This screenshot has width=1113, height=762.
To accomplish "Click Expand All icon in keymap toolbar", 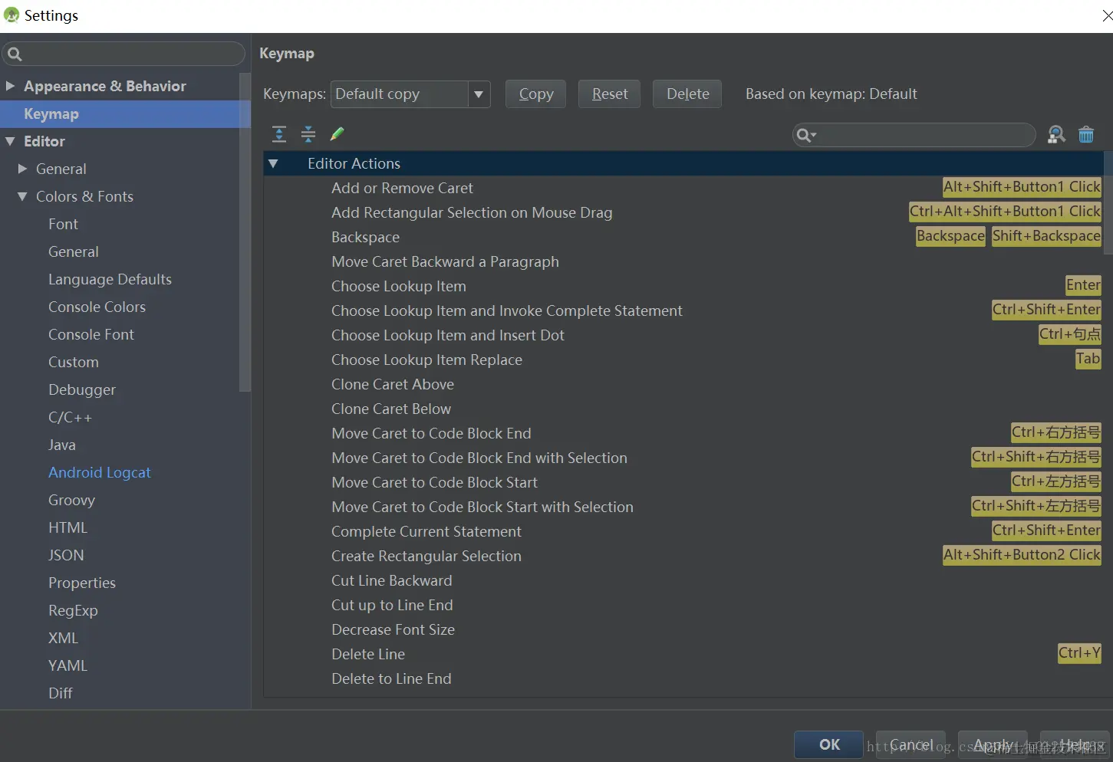I will pyautogui.click(x=279, y=134).
